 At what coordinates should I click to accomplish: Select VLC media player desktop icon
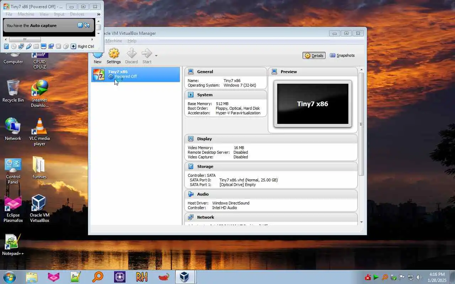tap(39, 132)
